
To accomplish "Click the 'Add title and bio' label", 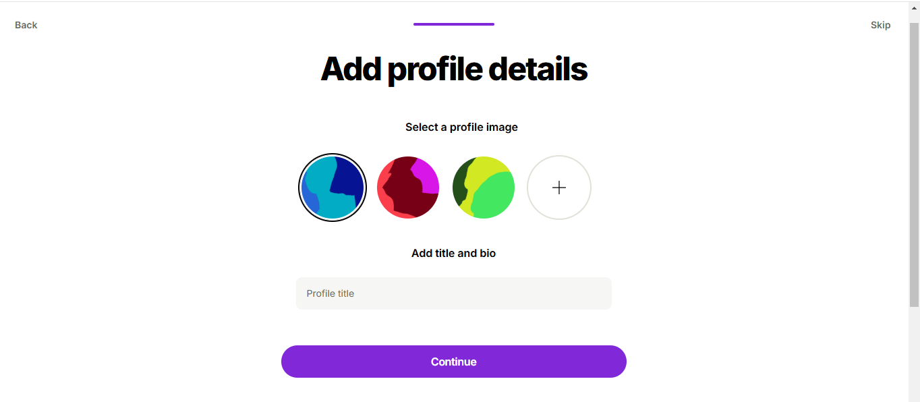I will click(453, 254).
